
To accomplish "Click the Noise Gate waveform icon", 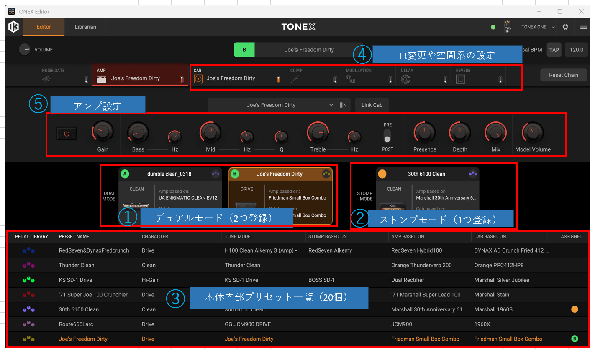I will click(x=47, y=79).
